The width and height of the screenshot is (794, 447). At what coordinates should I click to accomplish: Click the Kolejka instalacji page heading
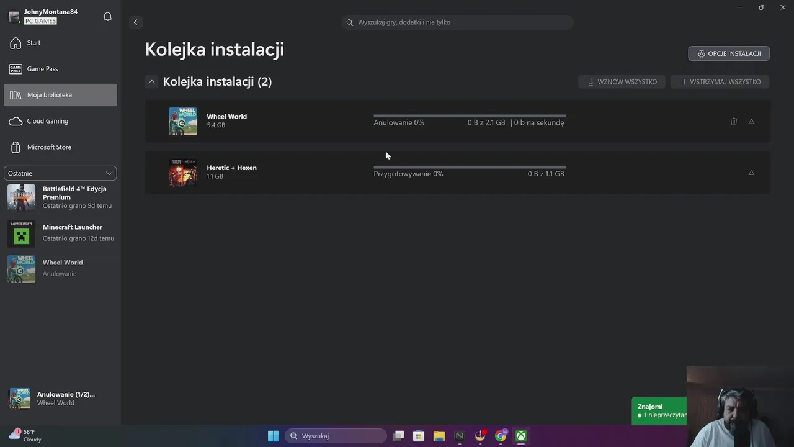pyautogui.click(x=215, y=49)
